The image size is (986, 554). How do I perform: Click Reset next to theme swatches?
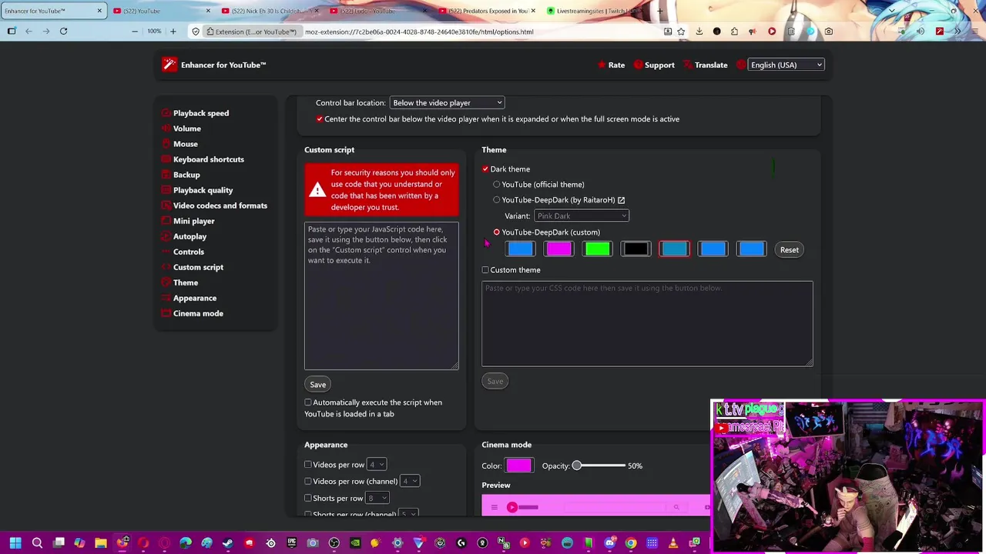click(x=790, y=250)
